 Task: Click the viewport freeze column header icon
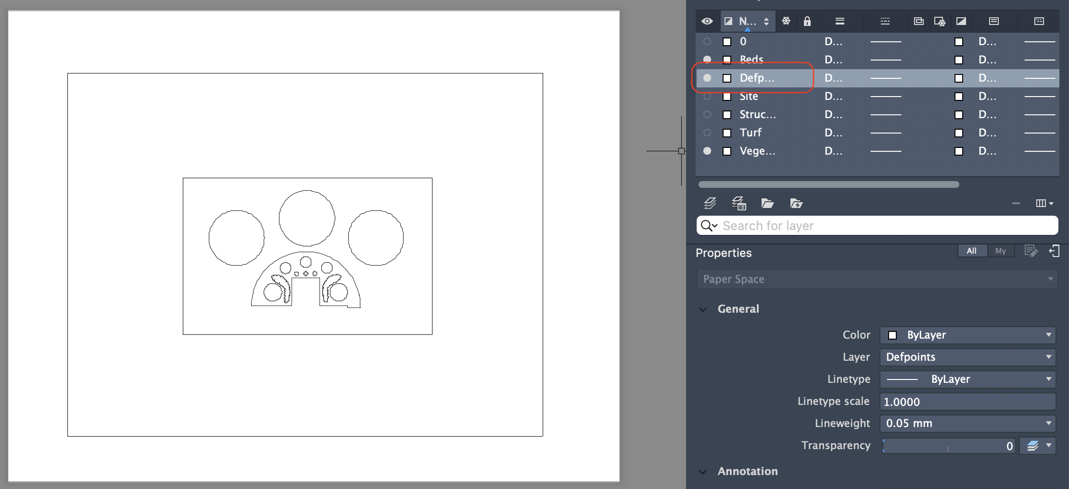[940, 21]
